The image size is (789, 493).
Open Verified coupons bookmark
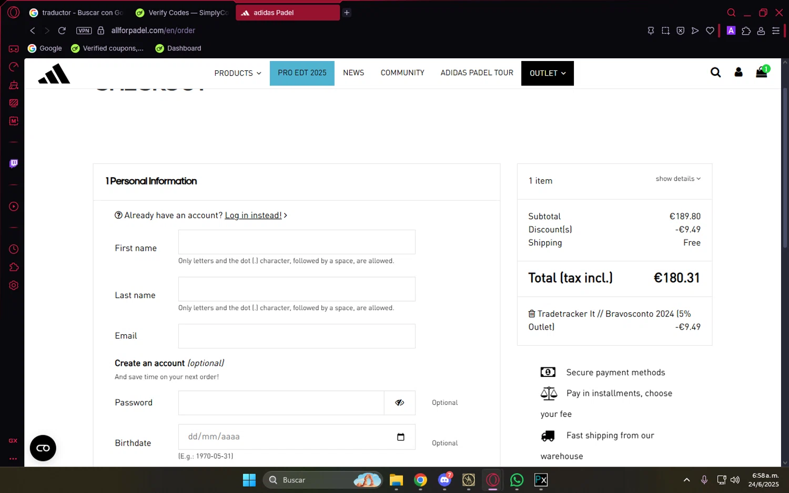[x=107, y=48]
